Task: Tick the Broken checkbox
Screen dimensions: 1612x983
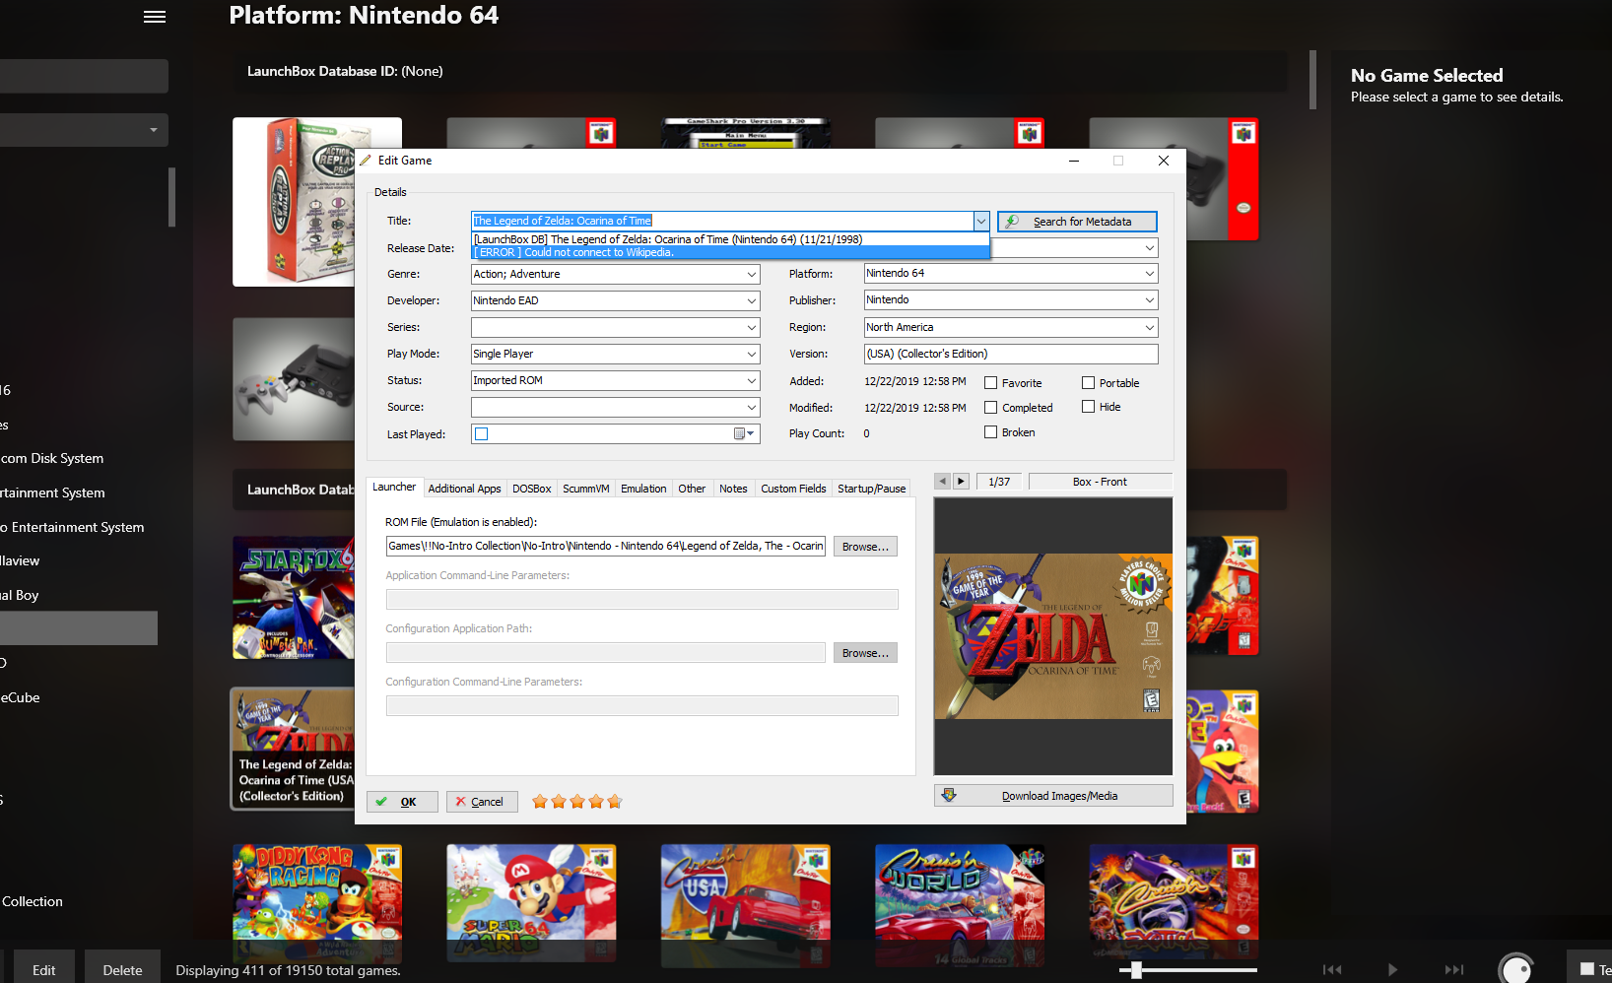Action: point(991,432)
